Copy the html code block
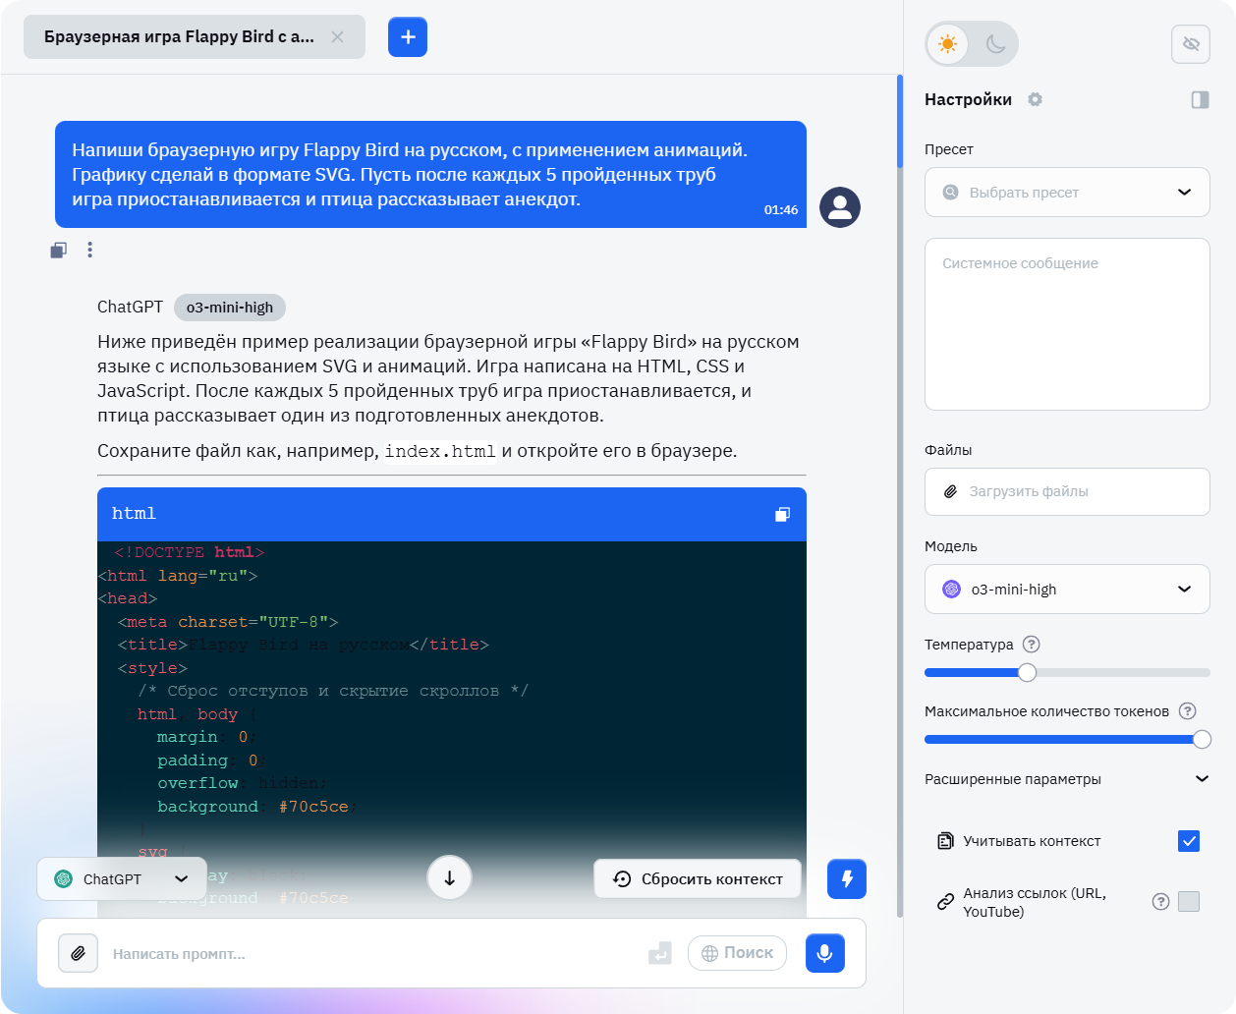 (782, 514)
